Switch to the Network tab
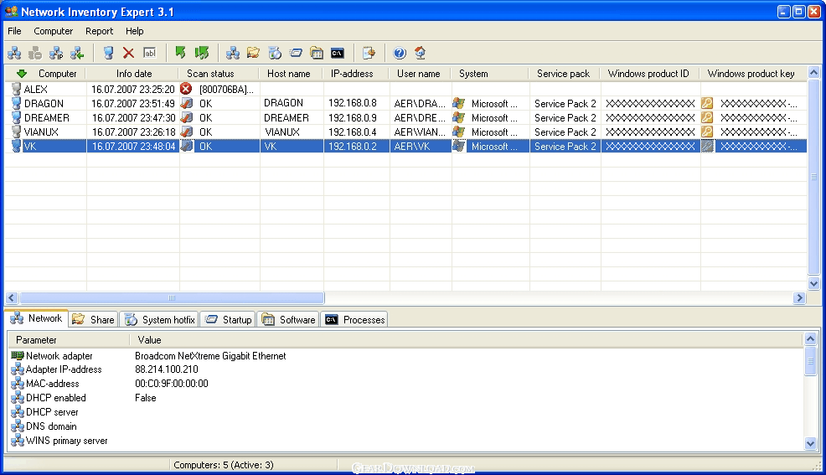Screen dimensions: 826x475 (x=36, y=318)
